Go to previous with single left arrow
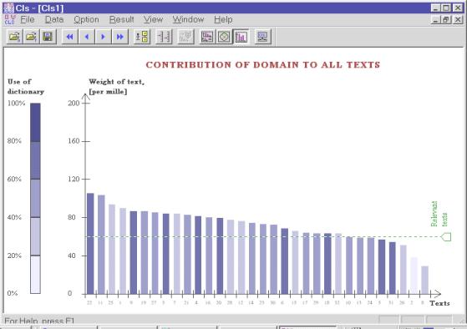Screen dimensions: 467x329 coord(87,37)
